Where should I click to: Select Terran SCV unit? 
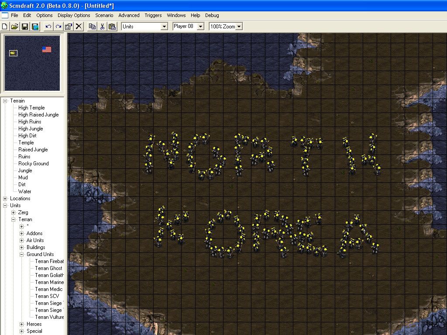coord(47,296)
